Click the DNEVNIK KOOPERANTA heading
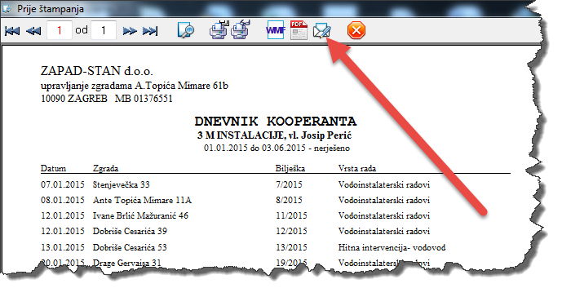Image resolution: width=562 pixels, height=297 pixels. pos(275,122)
